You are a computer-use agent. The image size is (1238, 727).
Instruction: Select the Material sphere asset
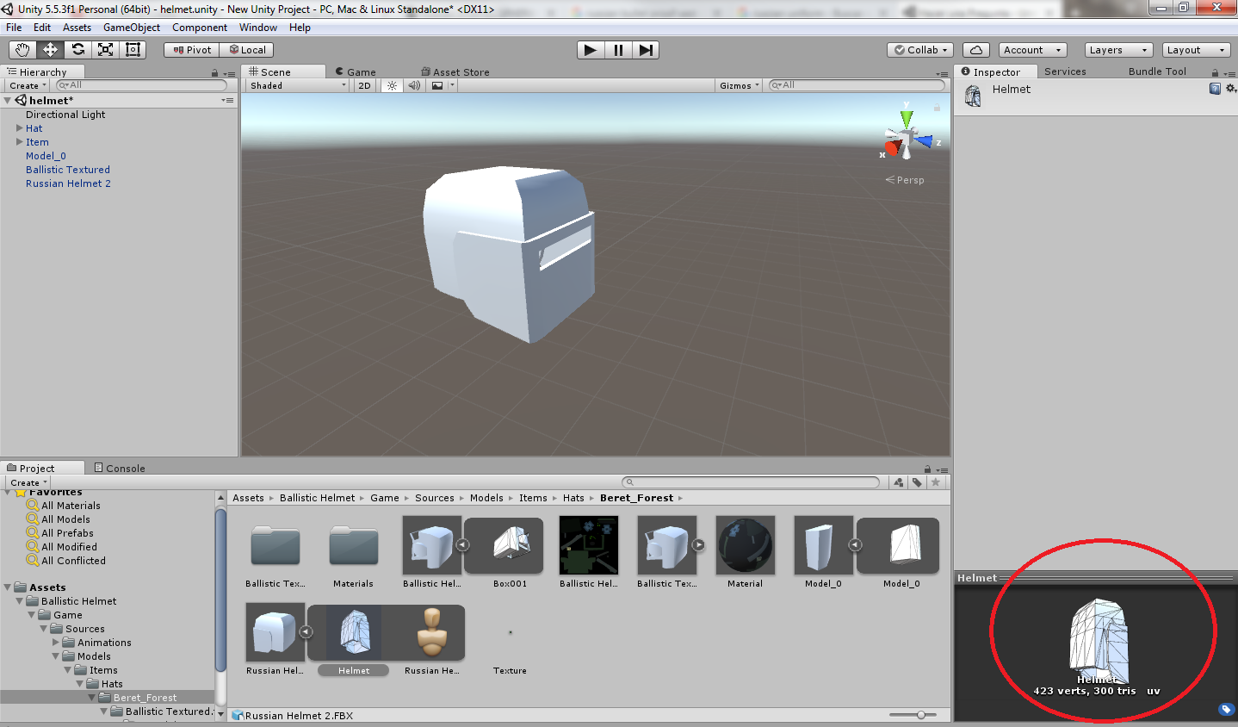tap(745, 544)
